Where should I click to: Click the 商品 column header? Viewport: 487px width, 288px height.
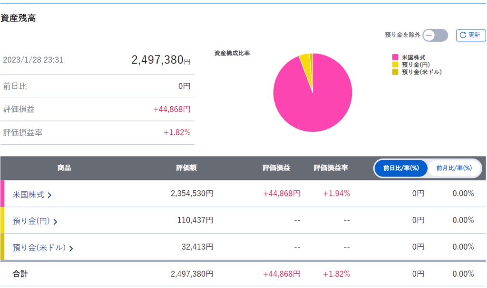[64, 168]
